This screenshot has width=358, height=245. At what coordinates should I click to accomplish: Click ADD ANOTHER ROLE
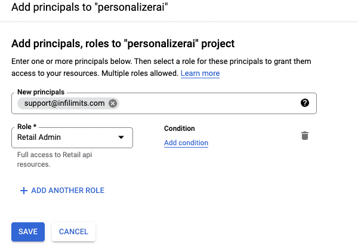62,191
